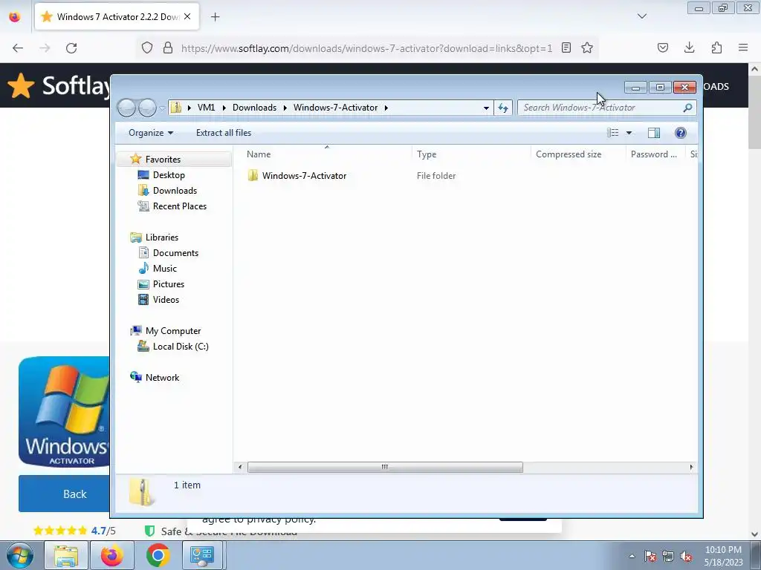761x570 pixels.
Task: Switch to Firefox on the taskbar
Action: [111, 555]
